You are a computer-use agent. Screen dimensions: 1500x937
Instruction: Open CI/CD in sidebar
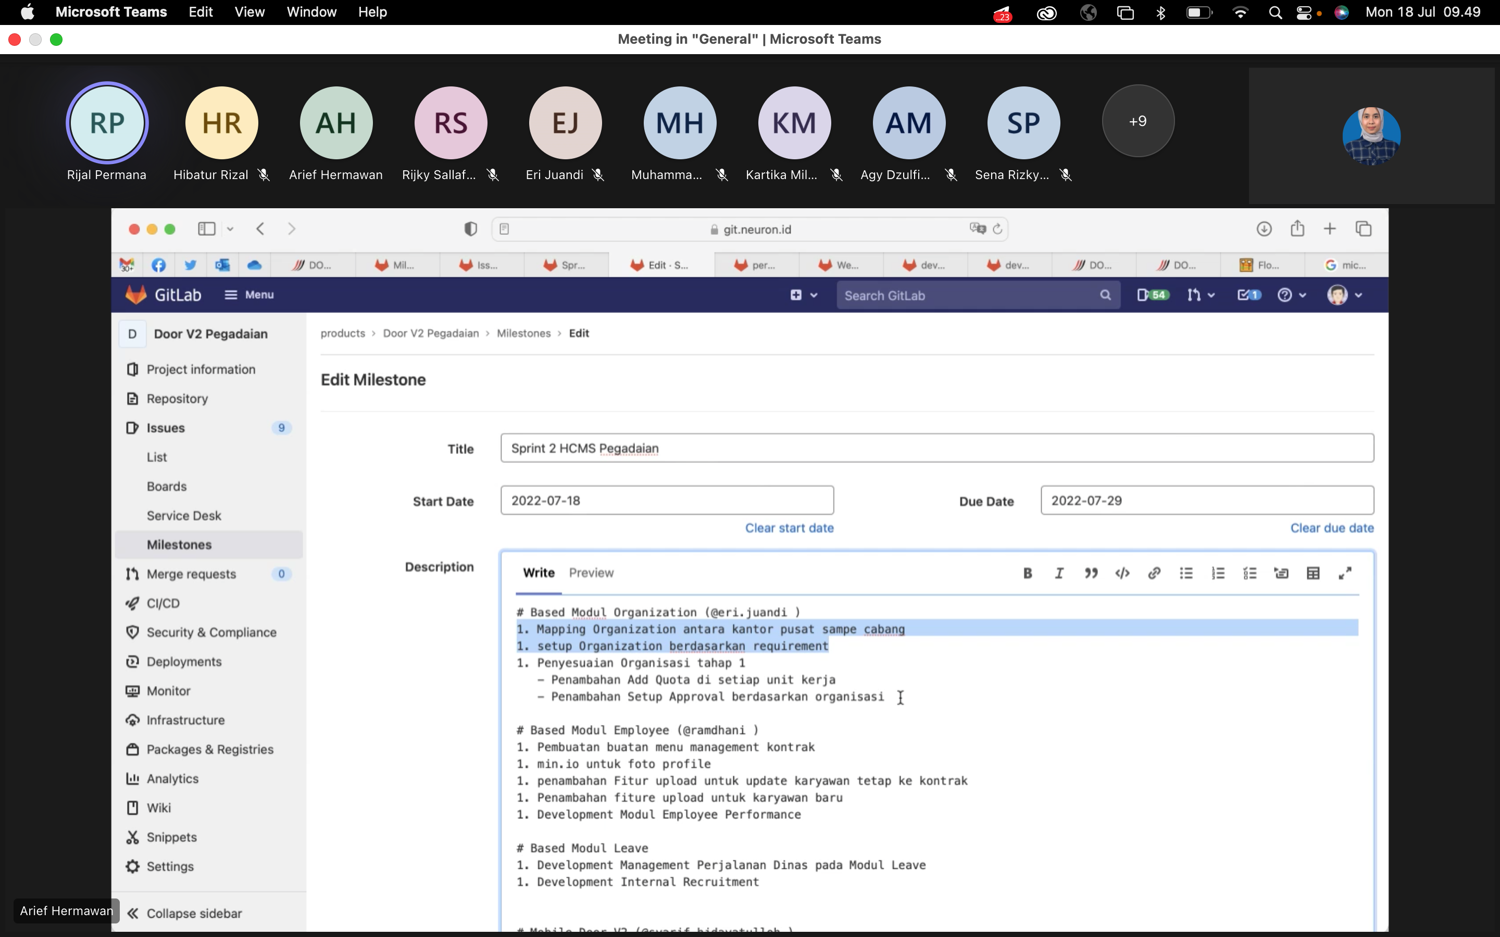(x=208, y=603)
